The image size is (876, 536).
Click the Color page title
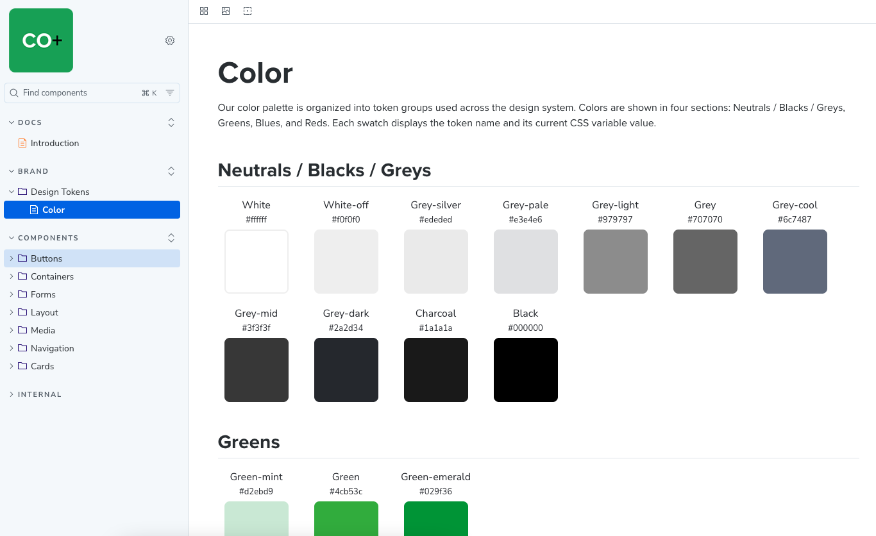pyautogui.click(x=255, y=72)
